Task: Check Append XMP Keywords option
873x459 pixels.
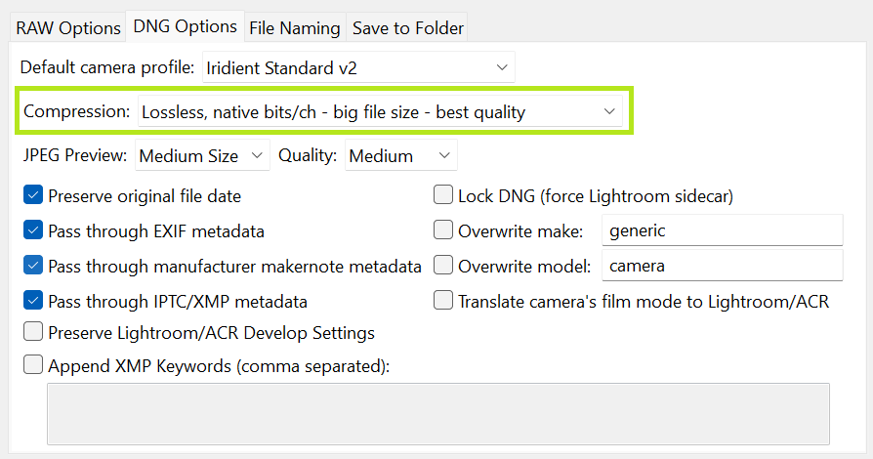Action: [33, 366]
